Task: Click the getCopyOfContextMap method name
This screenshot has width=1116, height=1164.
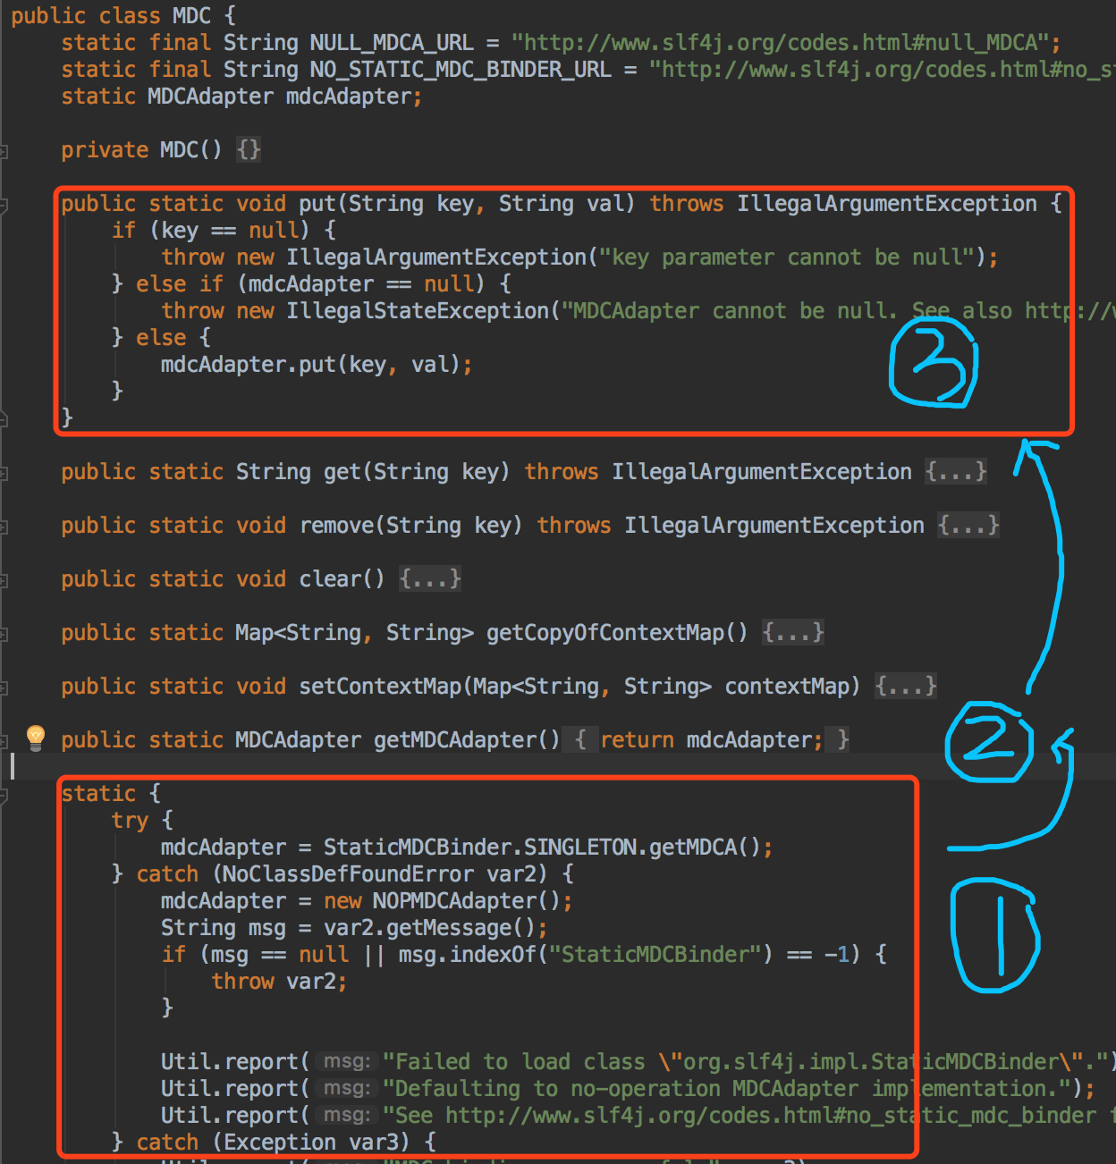Action: (605, 633)
